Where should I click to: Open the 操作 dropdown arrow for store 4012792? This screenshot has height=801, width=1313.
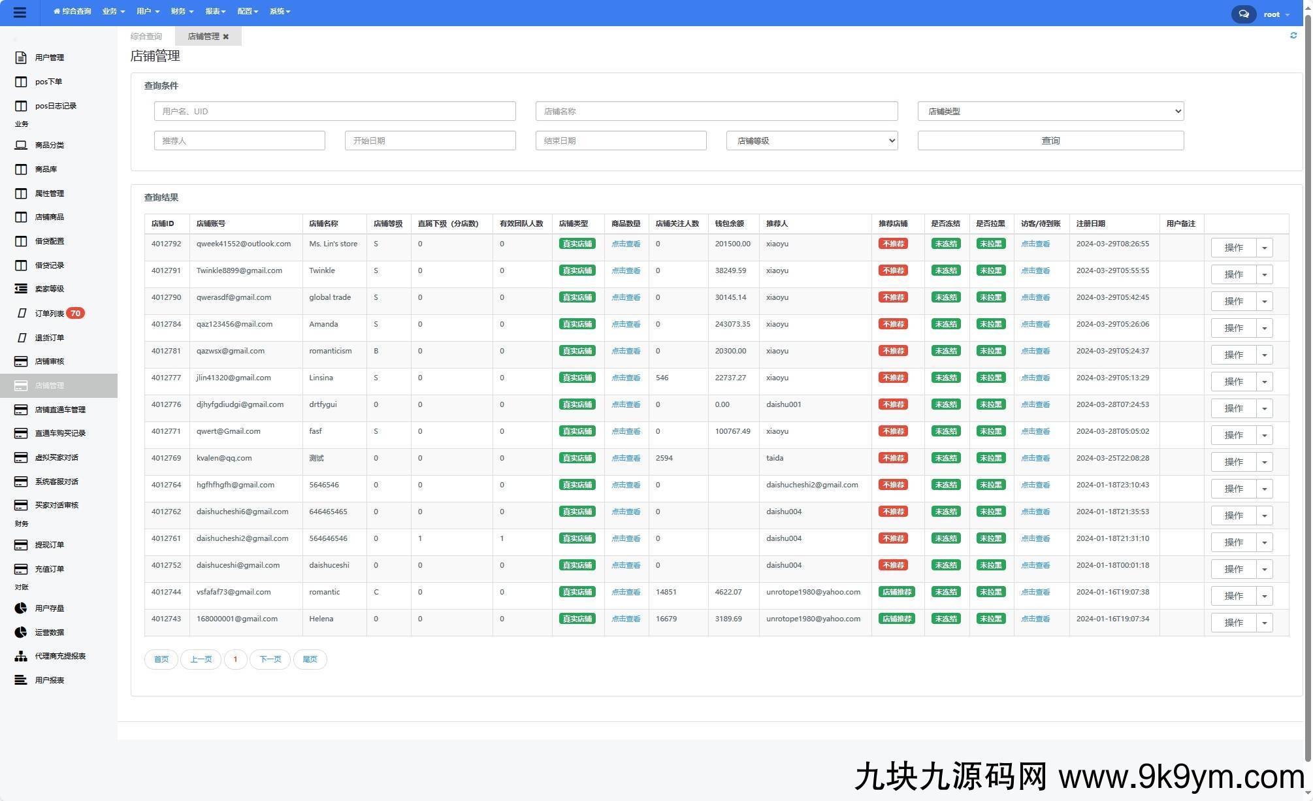coord(1264,248)
